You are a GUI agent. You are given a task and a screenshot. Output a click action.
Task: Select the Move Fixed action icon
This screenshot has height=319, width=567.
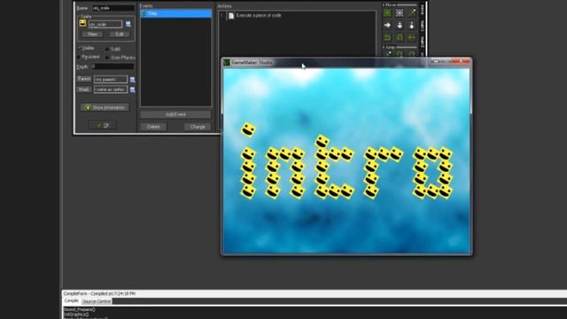(x=387, y=13)
